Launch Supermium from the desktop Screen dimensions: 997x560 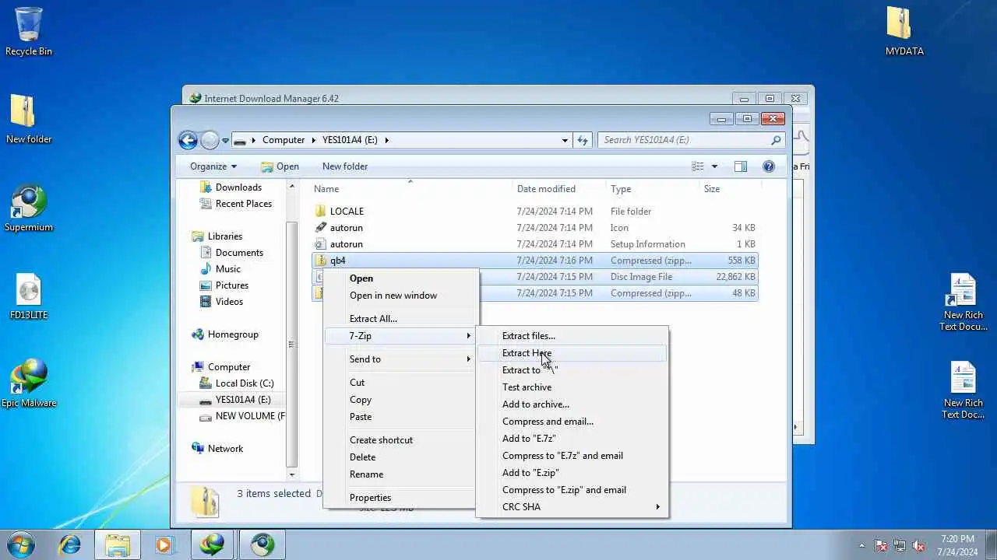(x=29, y=208)
